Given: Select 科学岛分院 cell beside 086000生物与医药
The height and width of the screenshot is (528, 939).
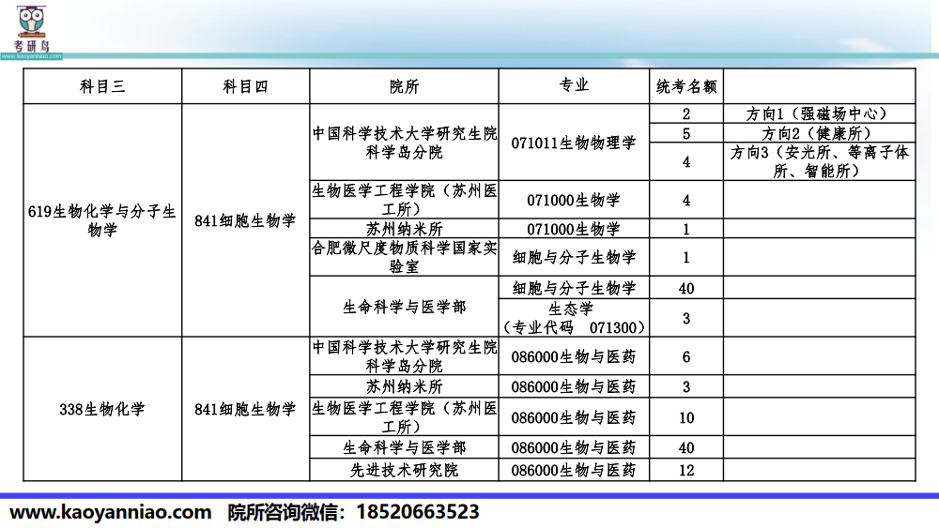Looking at the screenshot, I should (404, 356).
